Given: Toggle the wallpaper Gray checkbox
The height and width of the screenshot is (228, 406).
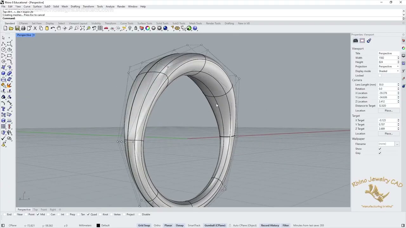Looking at the screenshot, I should coord(380,153).
